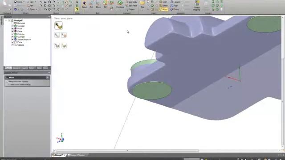Select the Pull tool in ribbon
Viewport: 285px width, 160px height.
tap(91, 4)
